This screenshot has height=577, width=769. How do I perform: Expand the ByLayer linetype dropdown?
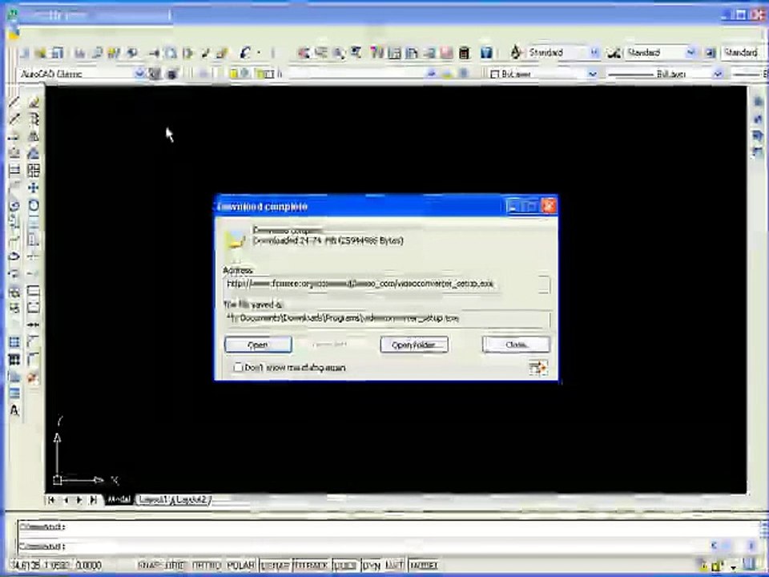[x=718, y=74]
